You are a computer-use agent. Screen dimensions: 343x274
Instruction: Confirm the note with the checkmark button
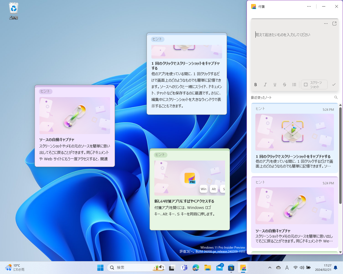pyautogui.click(x=334, y=85)
